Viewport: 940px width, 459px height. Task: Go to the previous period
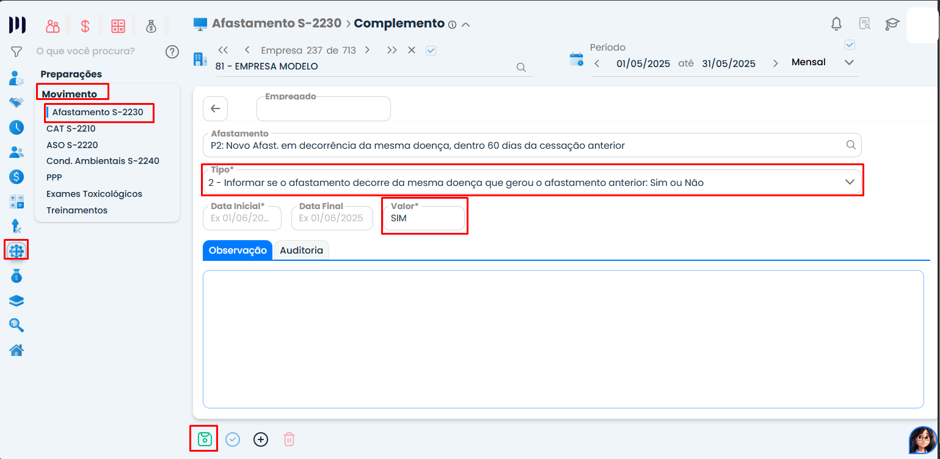pos(597,63)
